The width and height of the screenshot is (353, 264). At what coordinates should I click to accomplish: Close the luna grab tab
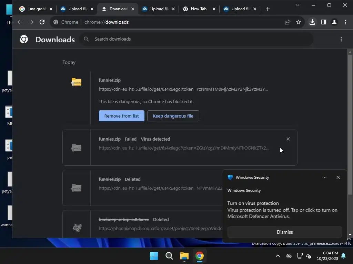pos(51,9)
